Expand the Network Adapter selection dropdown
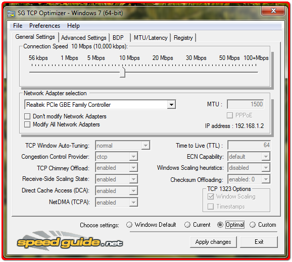Viewport: 292px width, 262px height. tap(171, 105)
